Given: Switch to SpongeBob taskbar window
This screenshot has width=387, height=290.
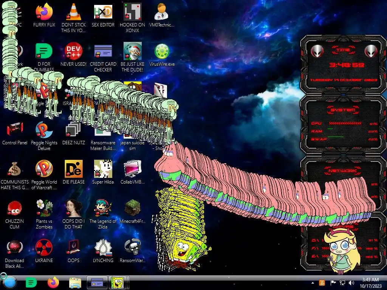Looking at the screenshot, I should (118, 282).
